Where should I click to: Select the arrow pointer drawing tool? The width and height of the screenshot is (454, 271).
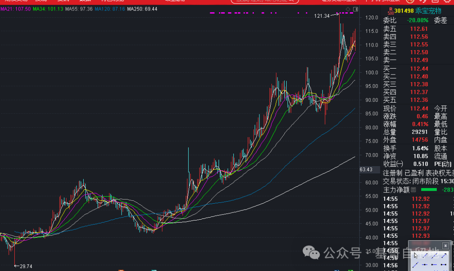click(x=416, y=255)
